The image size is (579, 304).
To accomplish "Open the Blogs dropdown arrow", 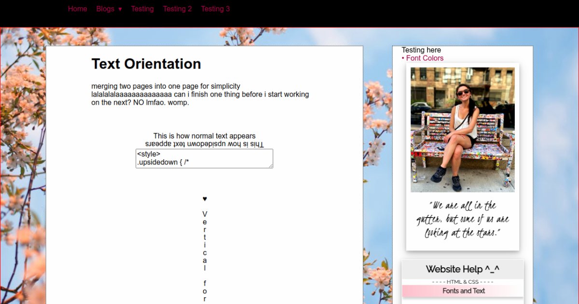I will pyautogui.click(x=120, y=9).
